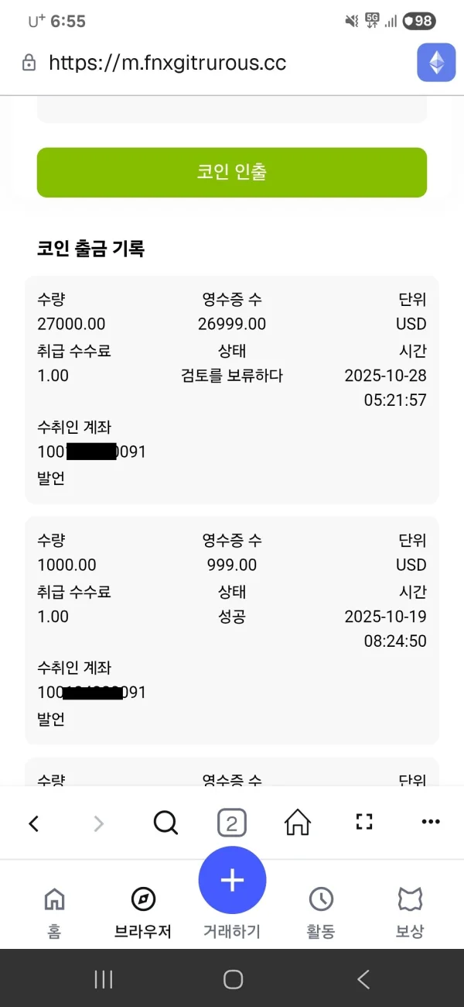Viewport: 464px width, 1007px height.
Task: Tap Android recent apps button
Action: pos(103,979)
